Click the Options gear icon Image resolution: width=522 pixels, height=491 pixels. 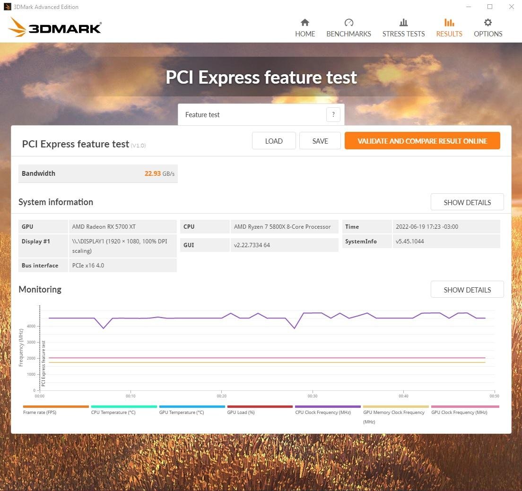(x=487, y=22)
